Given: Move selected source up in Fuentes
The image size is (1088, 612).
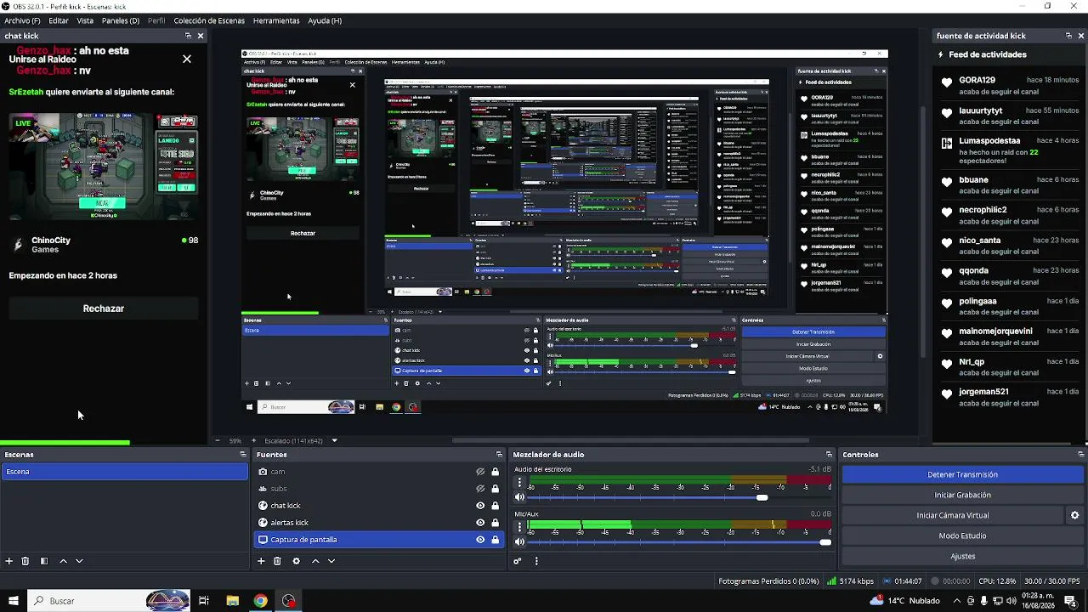Looking at the screenshot, I should point(315,561).
